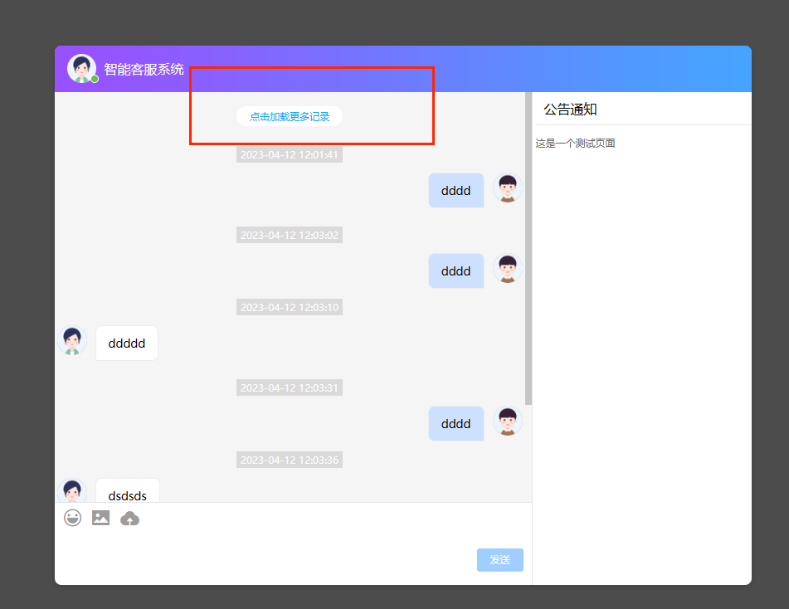
Task: Click the timestamp 2023-04-12 12:01:41
Action: [290, 154]
